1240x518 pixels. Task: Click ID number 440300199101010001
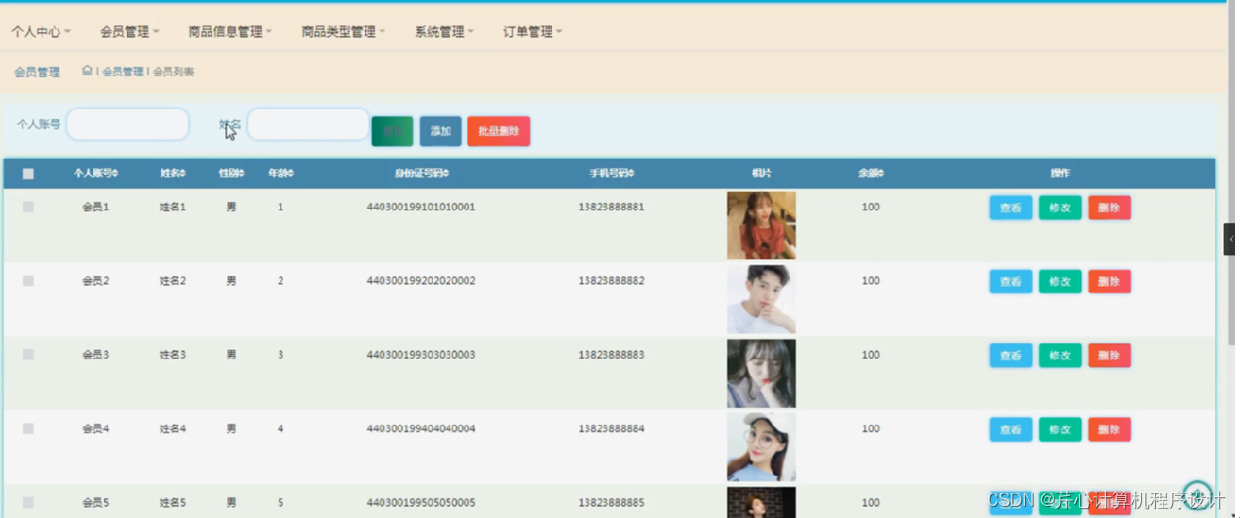pos(421,207)
